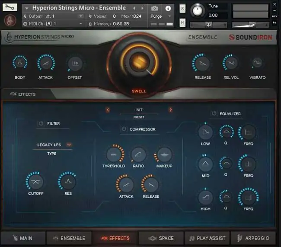Click the Hyperion Strings Micro logo
This screenshot has width=281, height=247.
coord(40,37)
